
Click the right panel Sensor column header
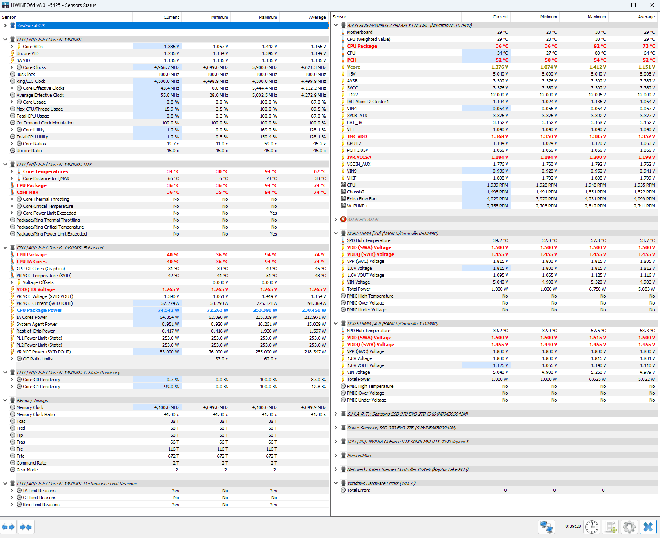pos(396,17)
